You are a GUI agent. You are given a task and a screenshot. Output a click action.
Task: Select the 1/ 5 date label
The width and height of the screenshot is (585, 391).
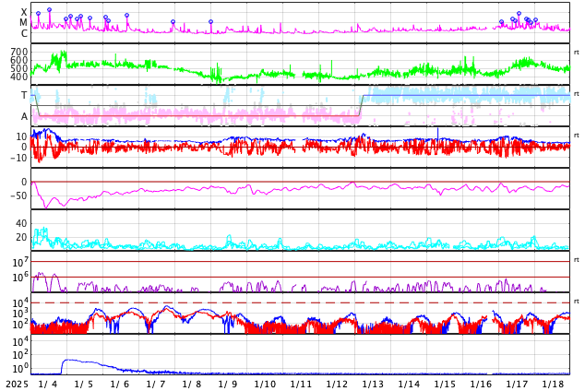click(x=84, y=384)
